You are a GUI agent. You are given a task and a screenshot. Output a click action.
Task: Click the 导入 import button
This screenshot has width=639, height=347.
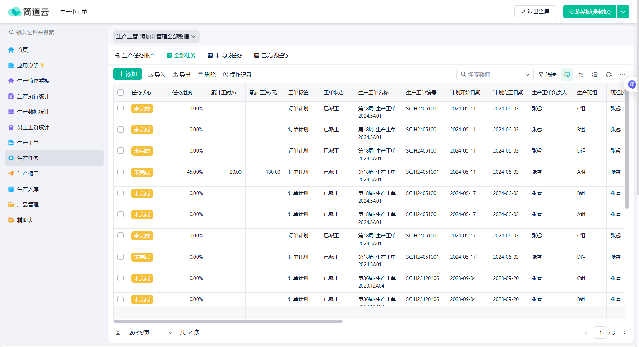(156, 75)
